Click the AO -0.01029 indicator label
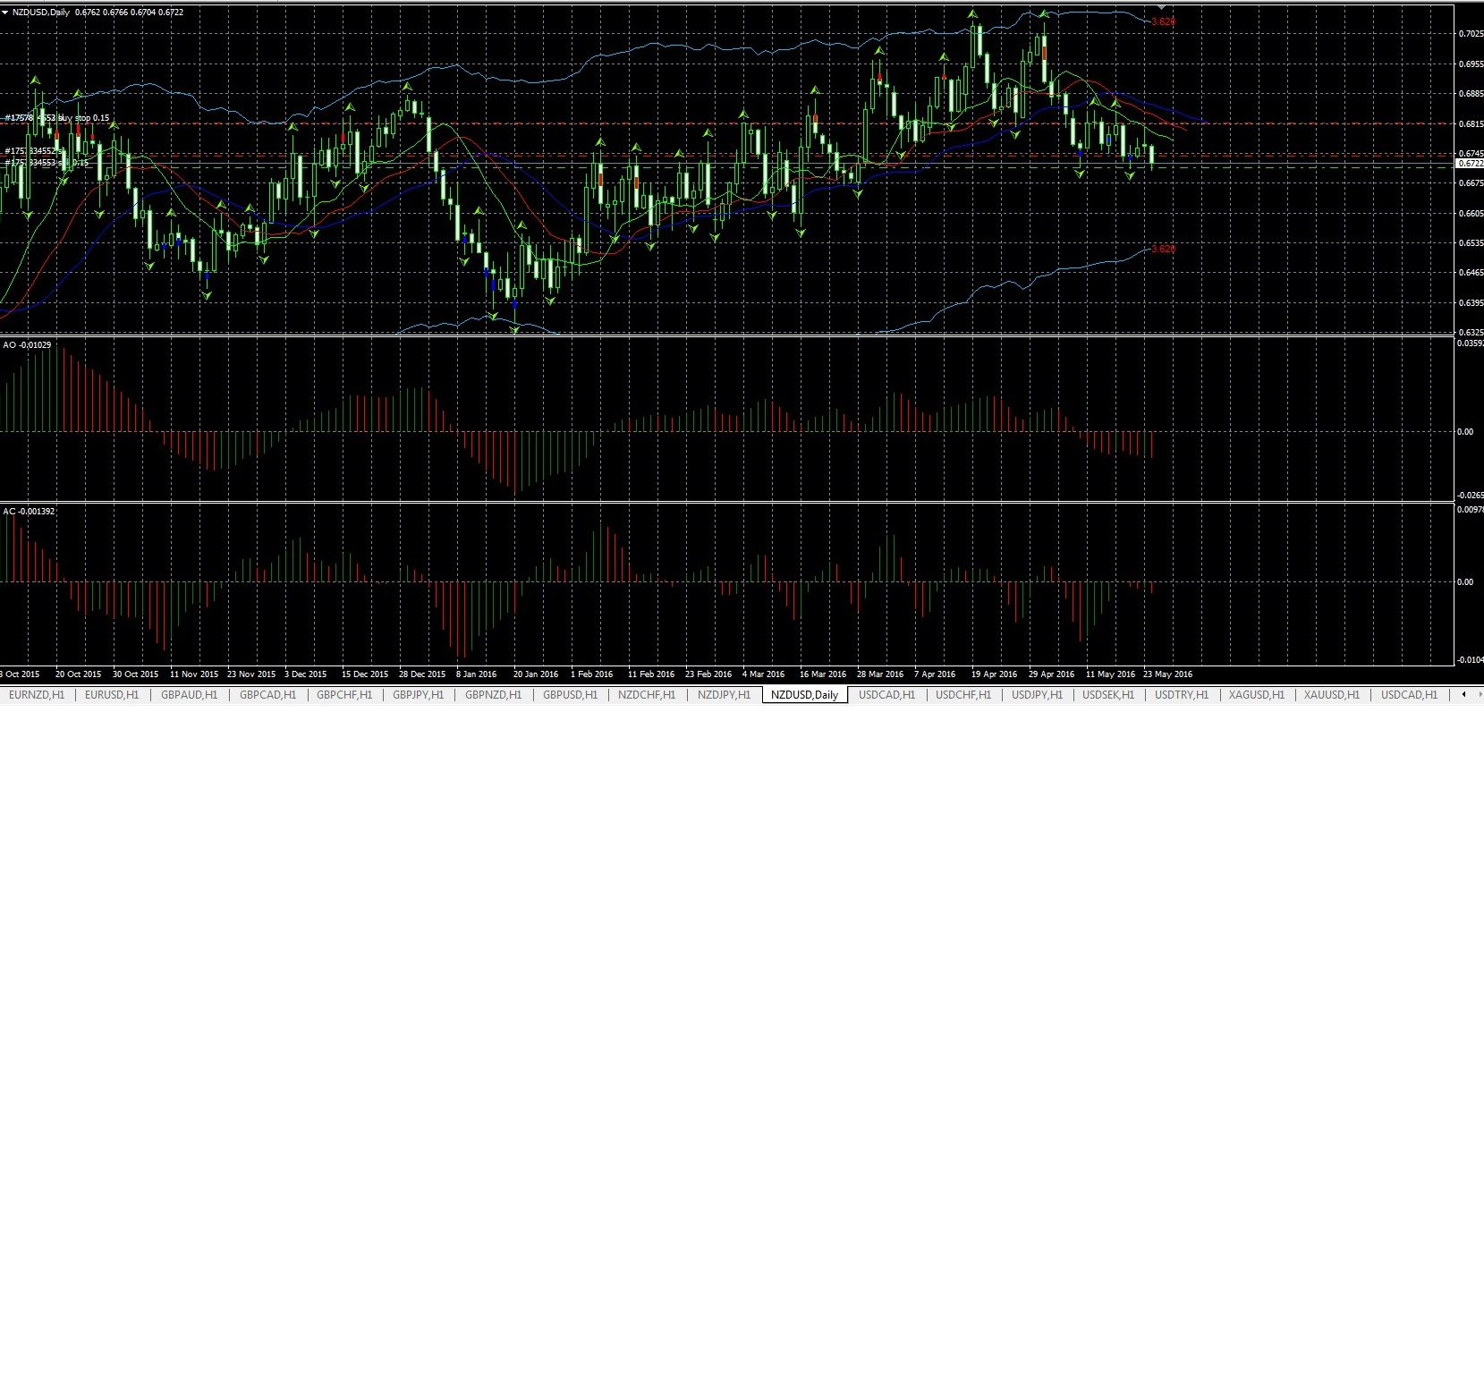 pyautogui.click(x=28, y=345)
